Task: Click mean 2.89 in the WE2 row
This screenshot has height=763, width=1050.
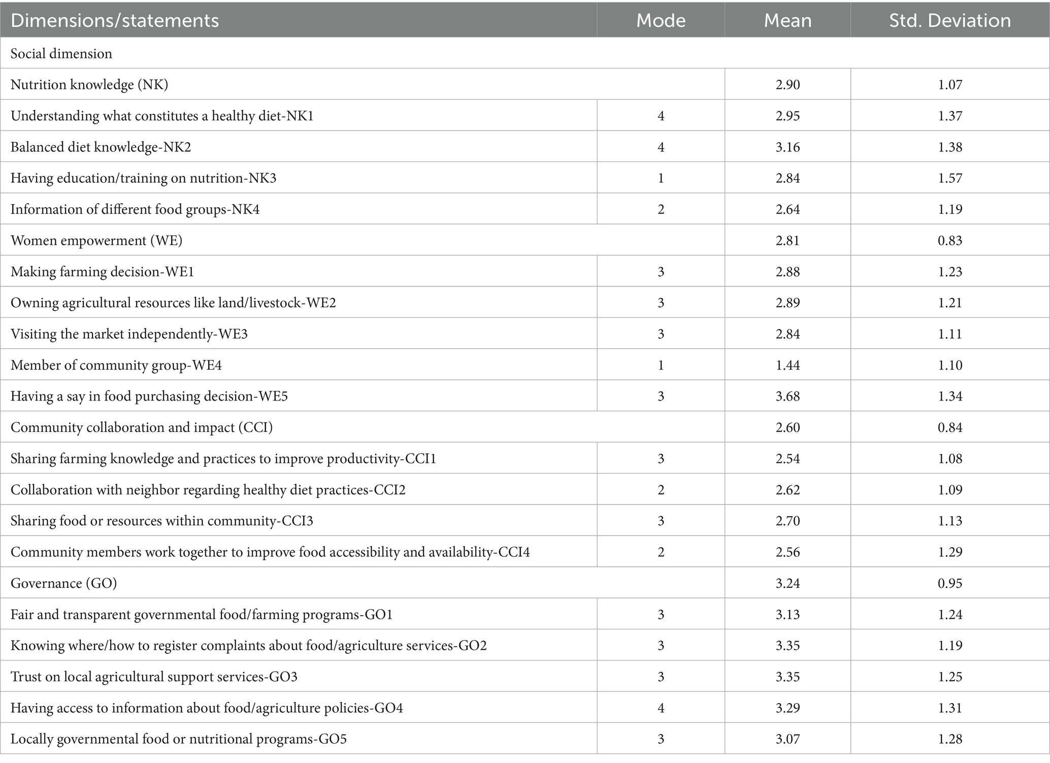Action: (x=787, y=303)
